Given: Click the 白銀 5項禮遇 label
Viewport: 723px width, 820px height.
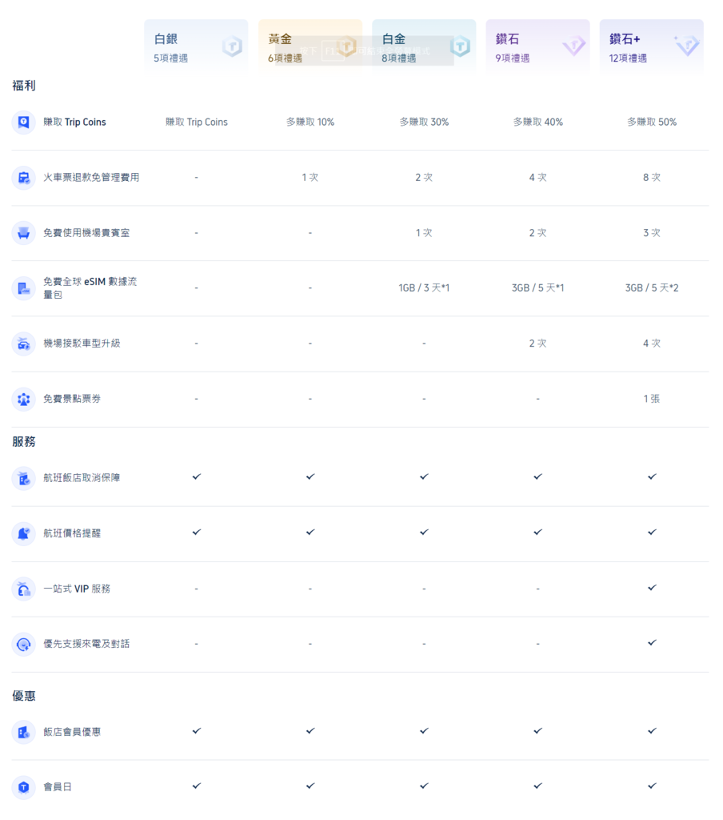Looking at the screenshot, I should pyautogui.click(x=169, y=58).
